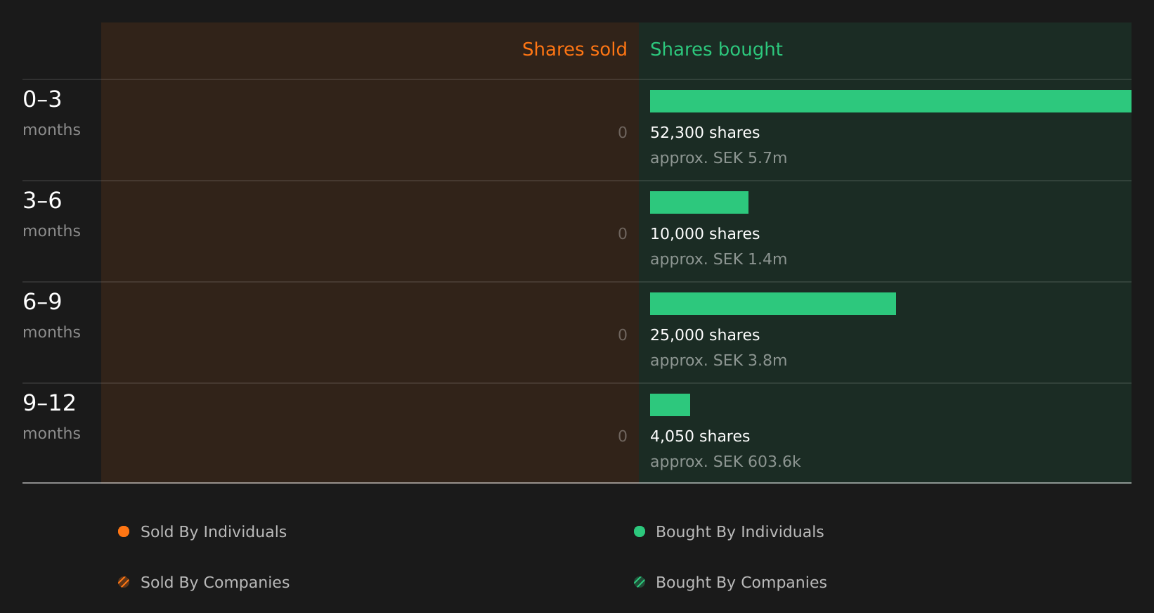
Task: Click the 3–6 months row label
Action: click(51, 214)
